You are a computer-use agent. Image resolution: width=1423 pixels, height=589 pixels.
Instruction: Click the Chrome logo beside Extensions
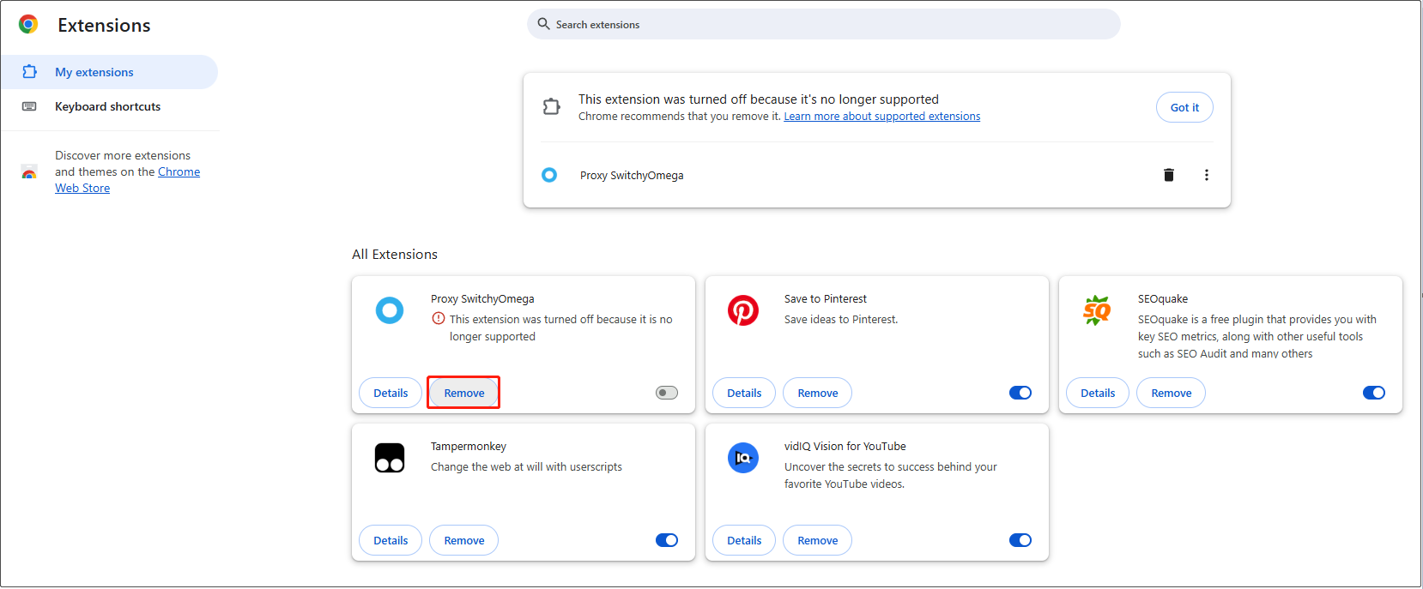[28, 24]
